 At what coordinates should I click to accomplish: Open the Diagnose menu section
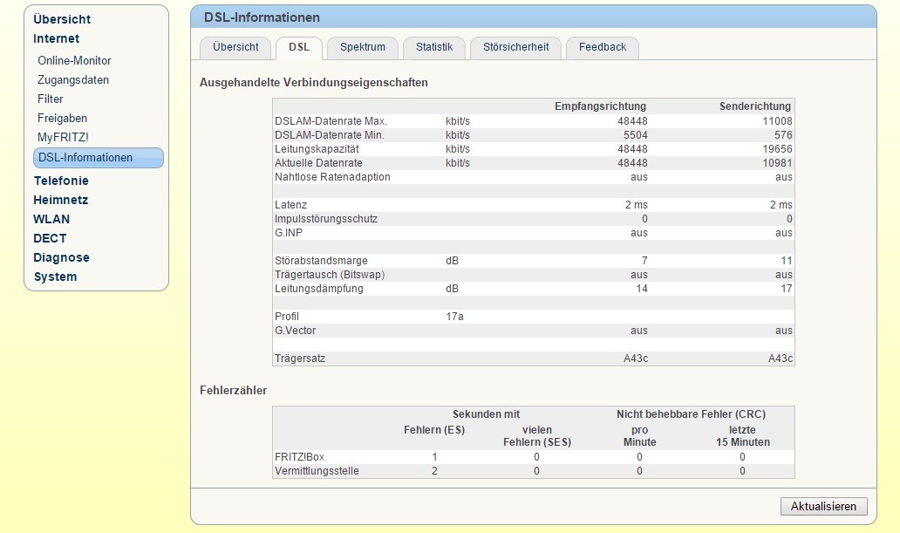click(x=61, y=257)
